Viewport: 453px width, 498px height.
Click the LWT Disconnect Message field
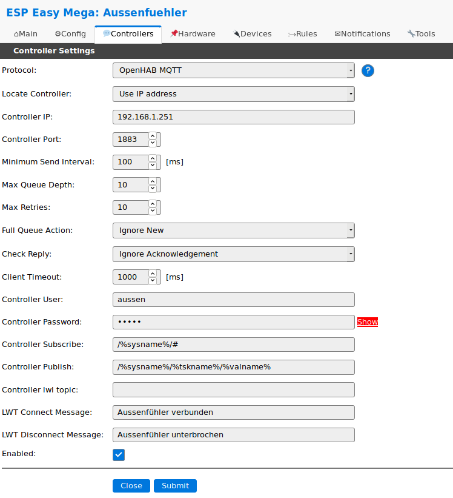pyautogui.click(x=234, y=435)
